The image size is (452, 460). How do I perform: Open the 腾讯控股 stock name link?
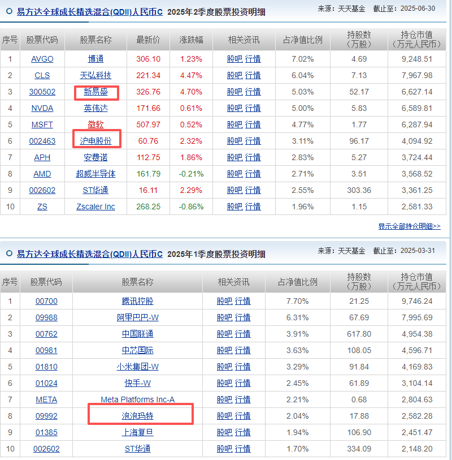click(x=137, y=301)
